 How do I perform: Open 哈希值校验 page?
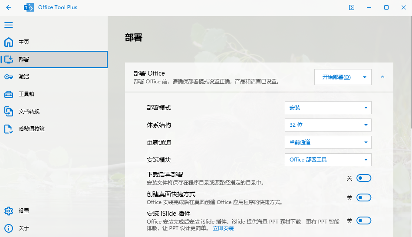(54, 129)
